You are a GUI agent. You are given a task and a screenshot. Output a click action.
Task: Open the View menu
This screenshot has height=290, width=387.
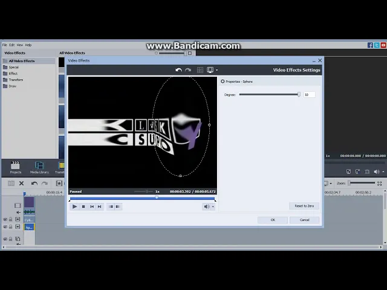pyautogui.click(x=20, y=45)
